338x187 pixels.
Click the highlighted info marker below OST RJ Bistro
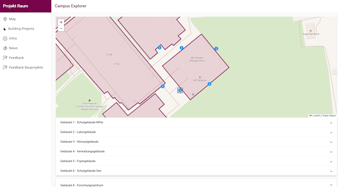click(180, 90)
